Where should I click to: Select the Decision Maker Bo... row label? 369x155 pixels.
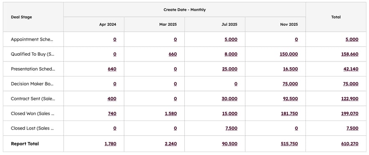32,84
